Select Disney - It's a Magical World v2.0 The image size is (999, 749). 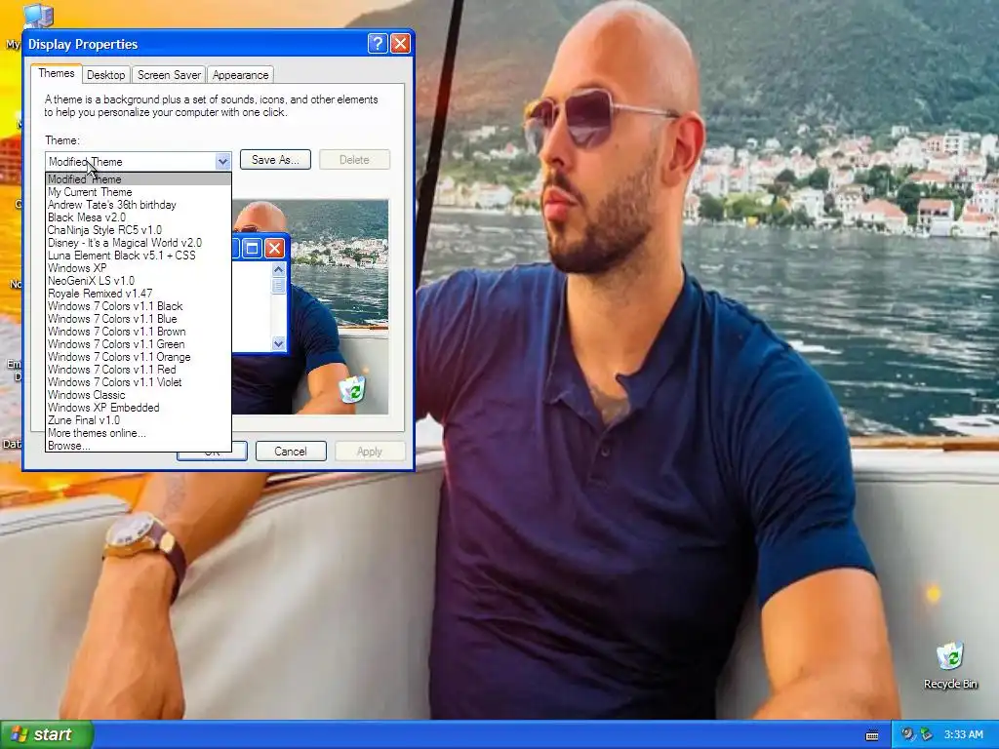click(x=139, y=243)
